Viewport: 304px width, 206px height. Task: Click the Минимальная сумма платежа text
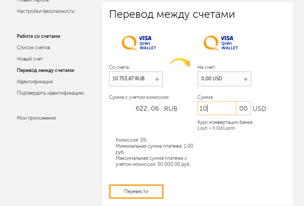155,149
